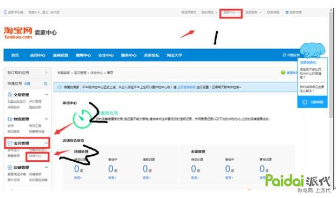Click the blue link inside announcement banner
336x198 pixels.
point(186,87)
